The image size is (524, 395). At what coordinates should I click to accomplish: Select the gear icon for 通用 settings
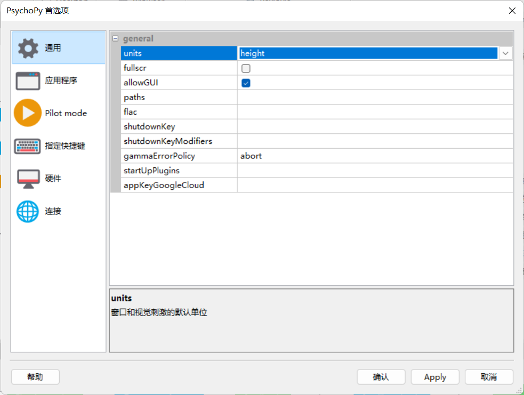pyautogui.click(x=28, y=48)
